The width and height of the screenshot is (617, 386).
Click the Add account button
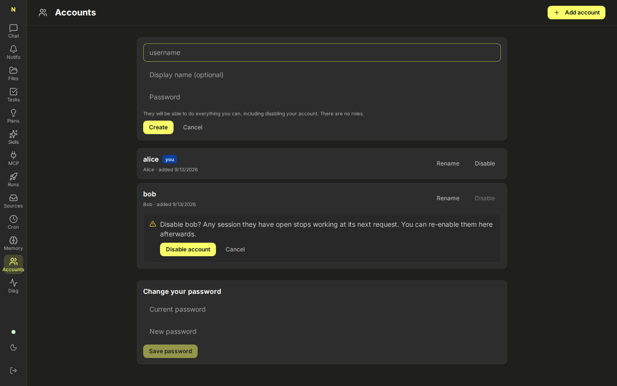click(577, 13)
